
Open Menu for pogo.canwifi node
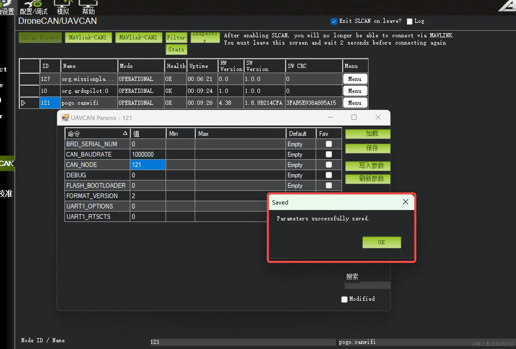pos(355,103)
